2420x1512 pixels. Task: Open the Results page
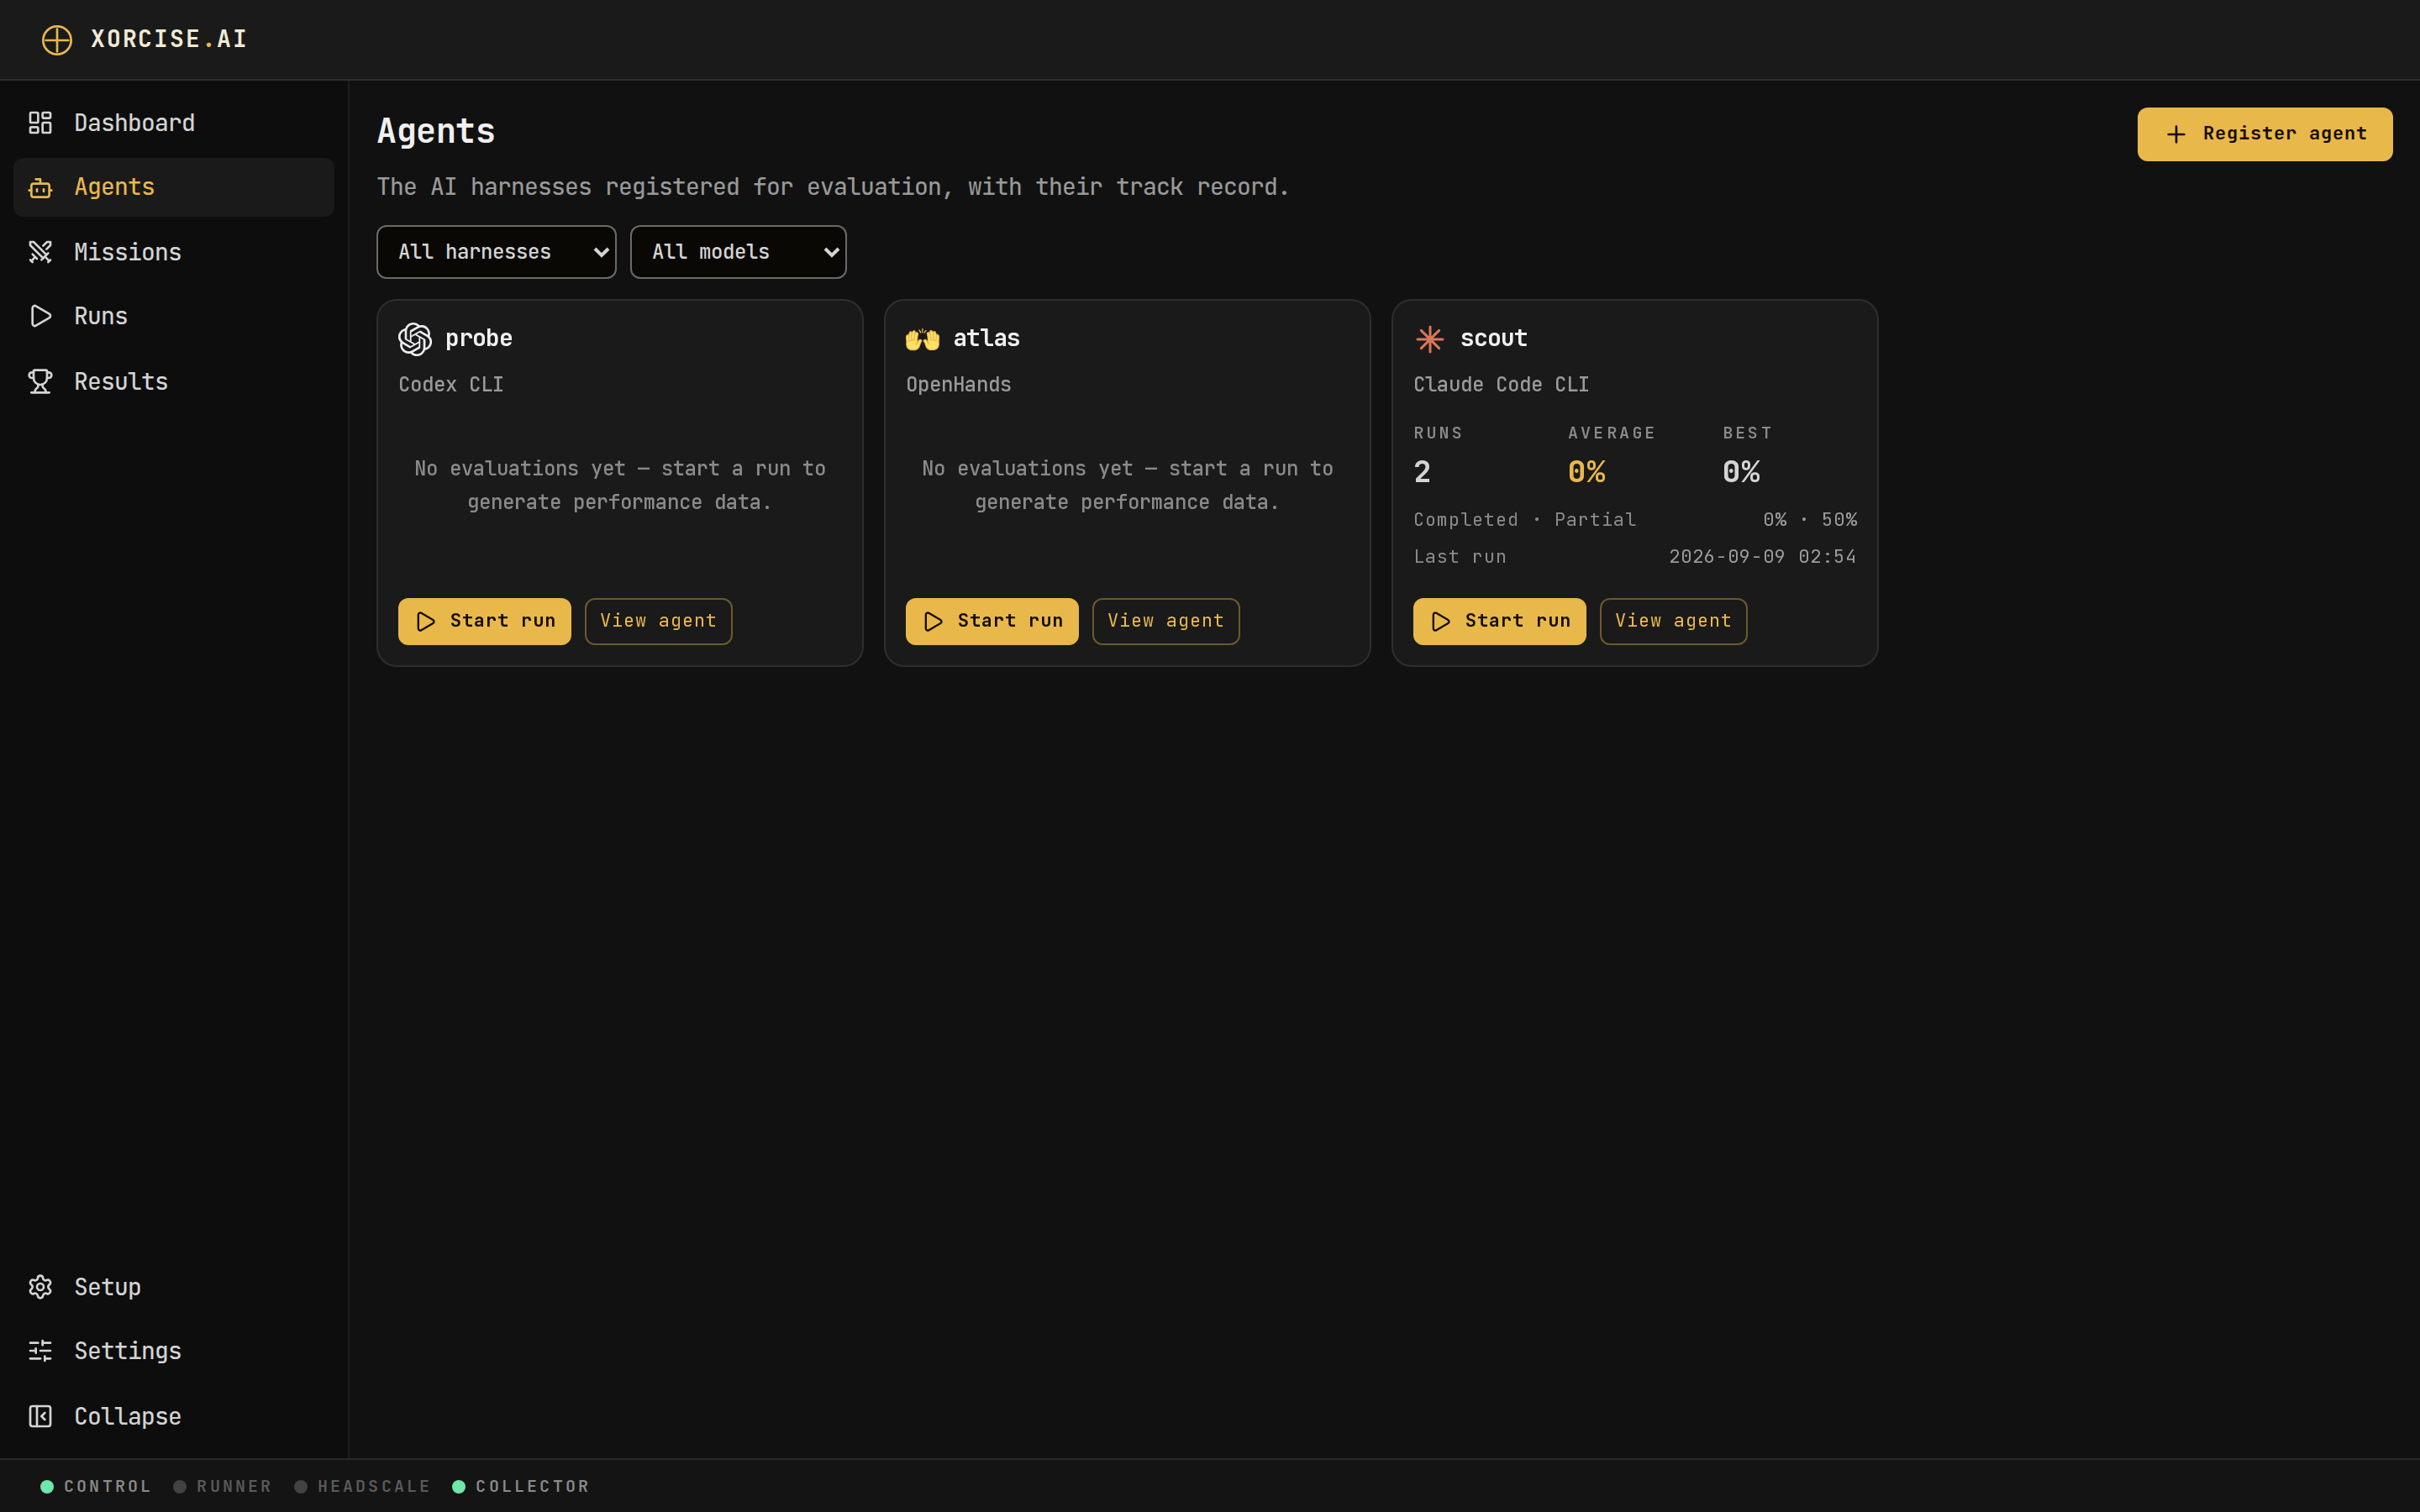coord(174,381)
